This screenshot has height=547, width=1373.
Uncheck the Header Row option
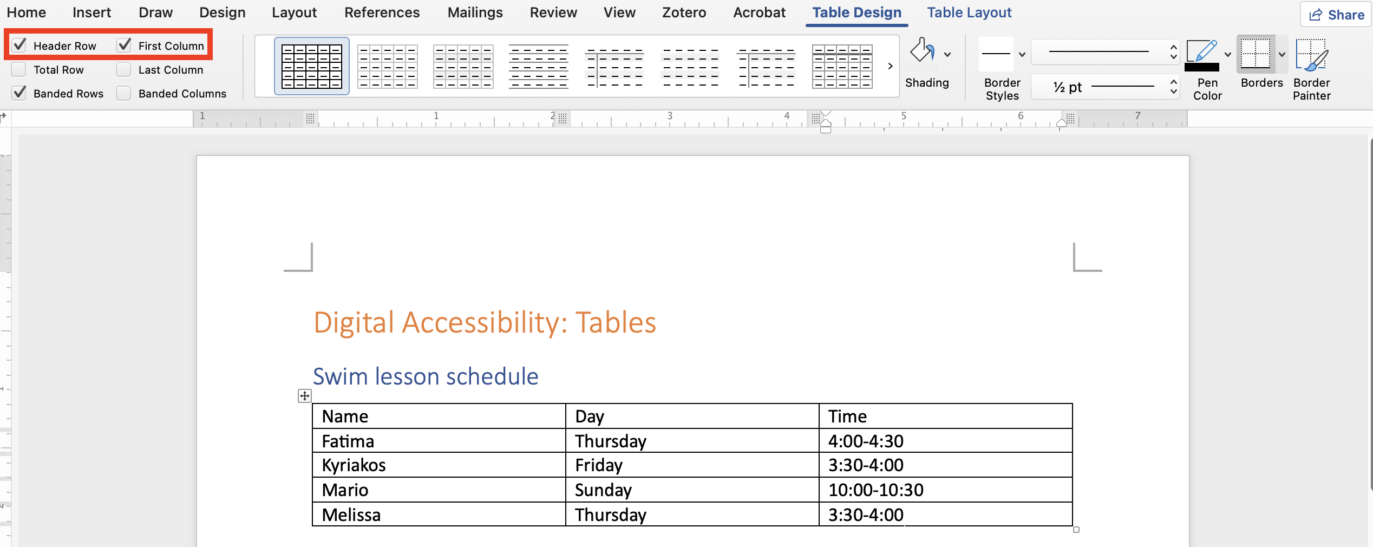click(19, 45)
